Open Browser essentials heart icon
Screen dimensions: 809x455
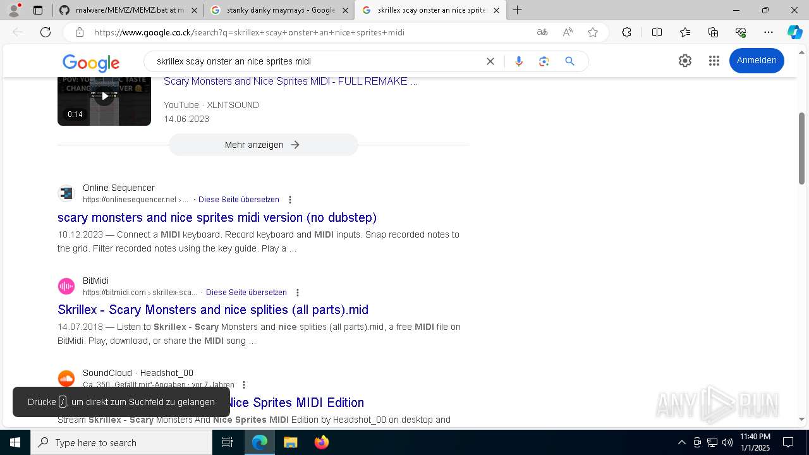coord(741,32)
